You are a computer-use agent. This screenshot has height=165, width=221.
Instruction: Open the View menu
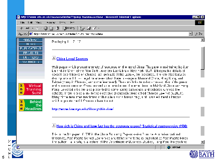39,22
